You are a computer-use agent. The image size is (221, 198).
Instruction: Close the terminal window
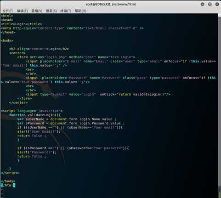coord(217,4)
